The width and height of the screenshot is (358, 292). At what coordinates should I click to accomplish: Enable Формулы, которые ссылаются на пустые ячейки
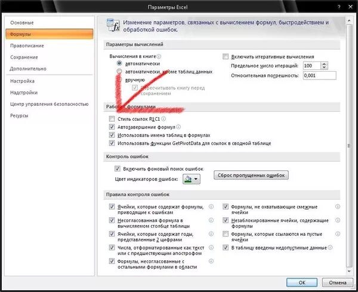pos(226,234)
